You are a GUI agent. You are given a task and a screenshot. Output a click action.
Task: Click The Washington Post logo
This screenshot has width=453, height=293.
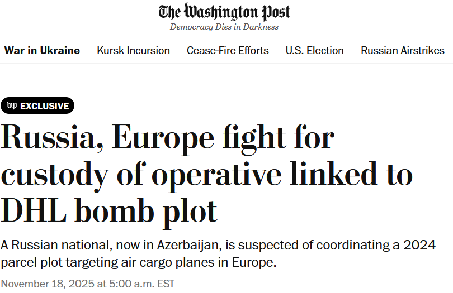(224, 12)
